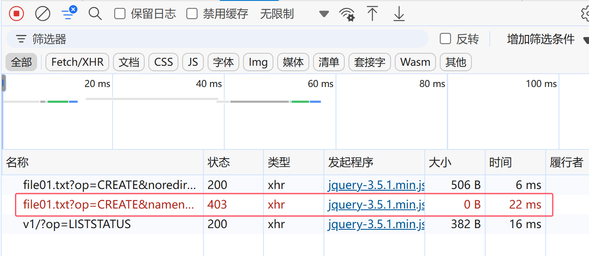Sort by 发起程序 column header
Image resolution: width=589 pixels, height=256 pixels.
[374, 162]
